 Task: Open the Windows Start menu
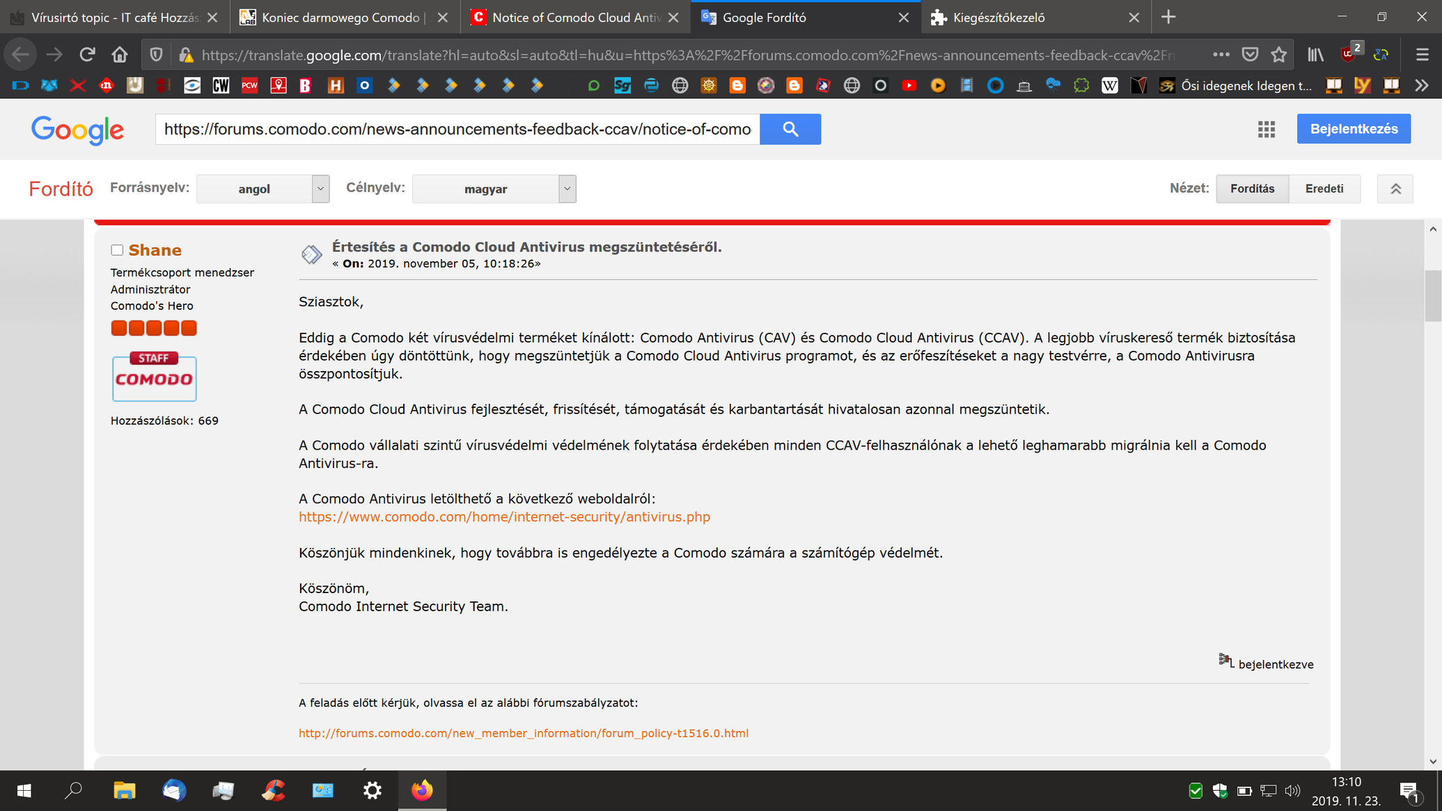pyautogui.click(x=24, y=790)
